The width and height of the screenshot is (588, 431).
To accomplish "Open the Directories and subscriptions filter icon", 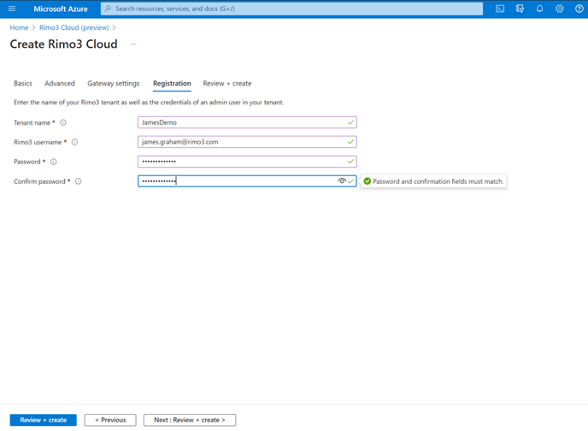I will [520, 9].
